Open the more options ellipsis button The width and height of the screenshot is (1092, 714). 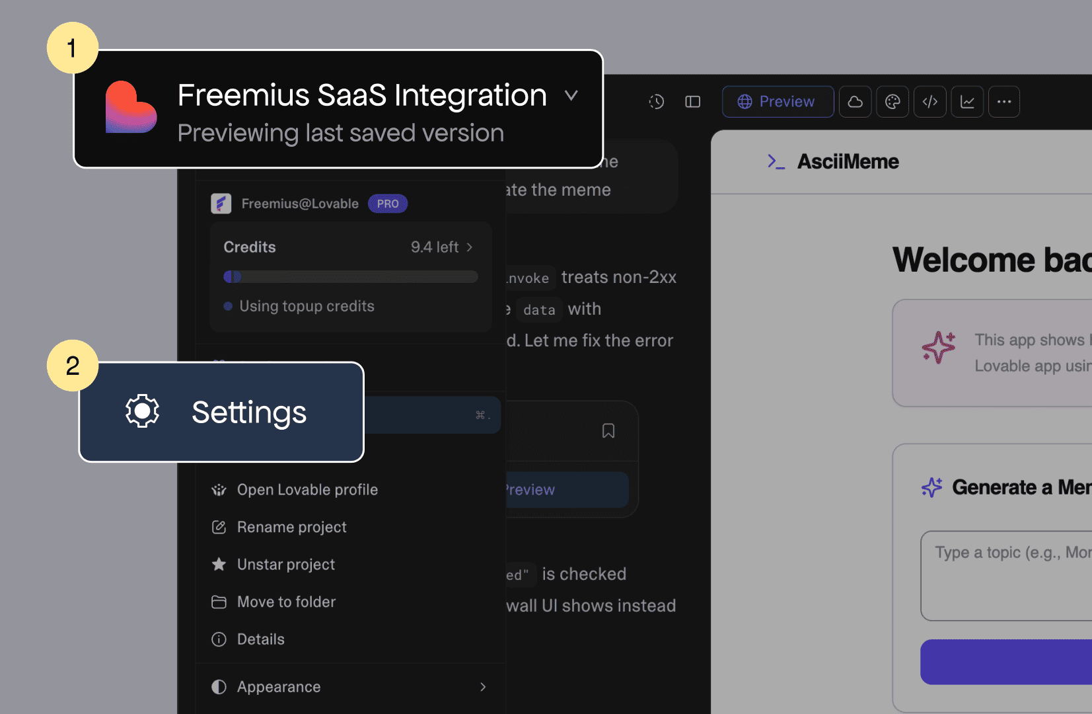pos(1004,102)
